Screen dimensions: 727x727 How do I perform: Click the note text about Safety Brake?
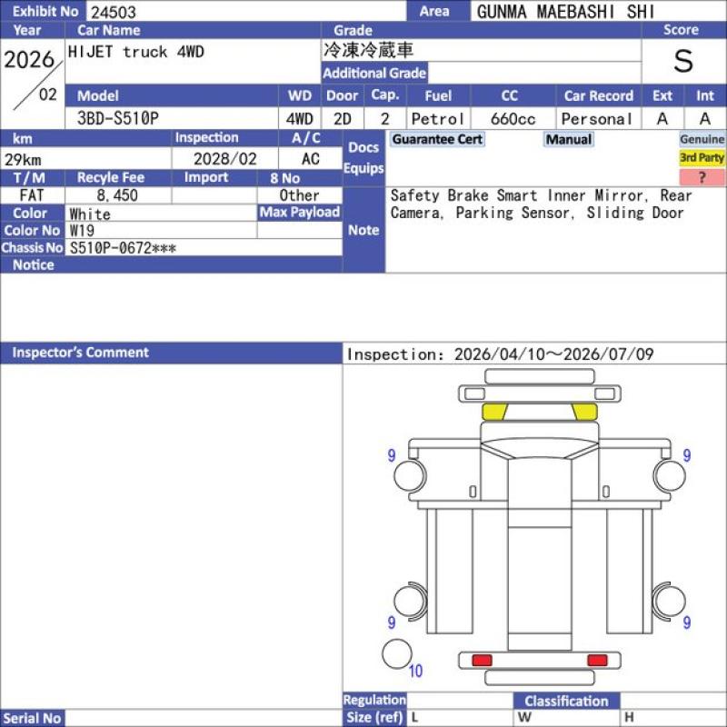[541, 204]
